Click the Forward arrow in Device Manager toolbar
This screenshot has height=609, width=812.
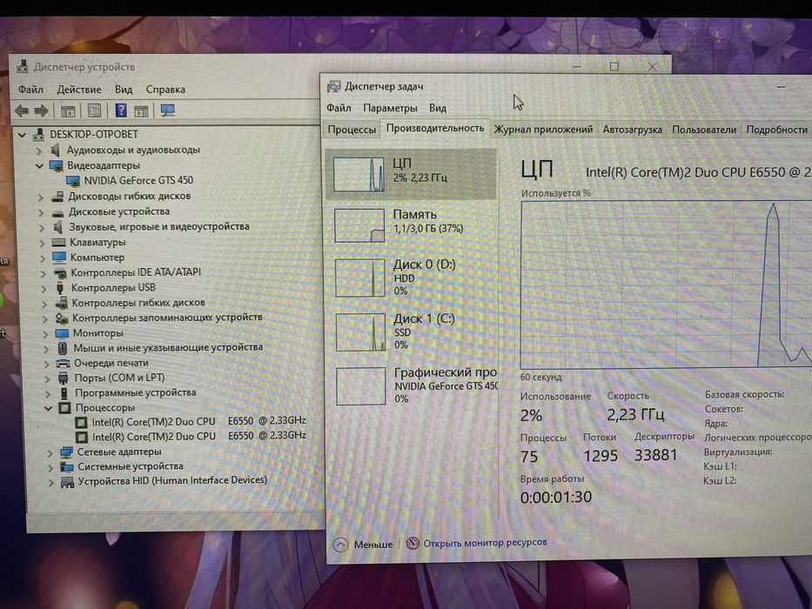[x=41, y=110]
